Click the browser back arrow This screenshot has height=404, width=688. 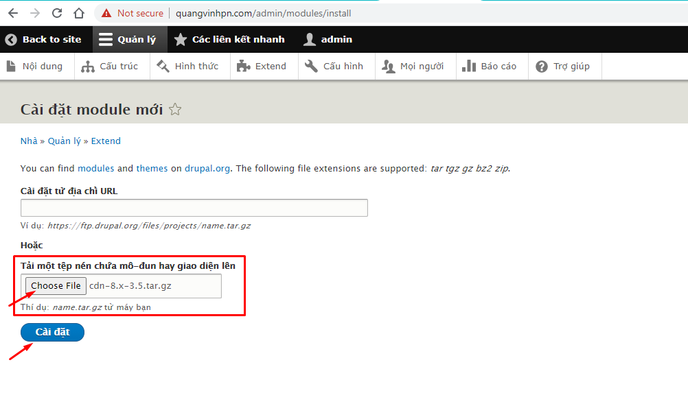tap(13, 13)
